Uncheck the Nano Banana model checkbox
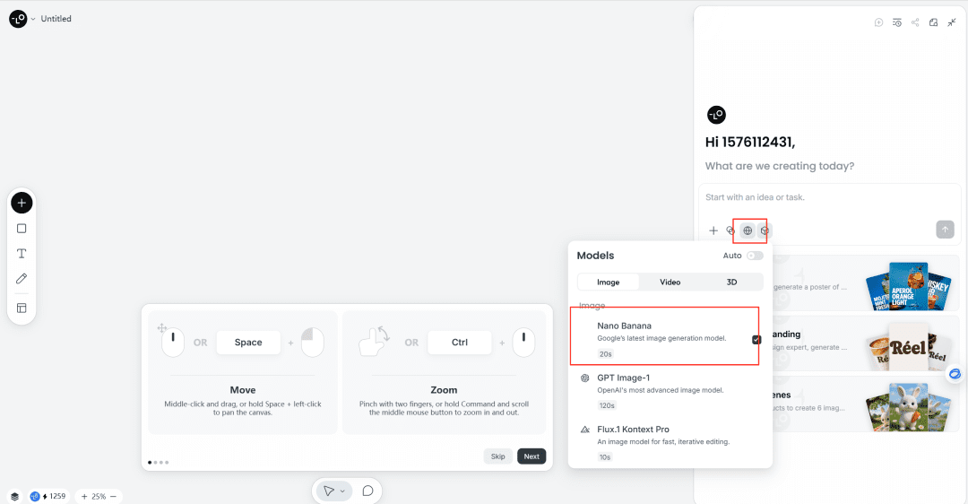Screen dimensions: 968x504 point(756,340)
